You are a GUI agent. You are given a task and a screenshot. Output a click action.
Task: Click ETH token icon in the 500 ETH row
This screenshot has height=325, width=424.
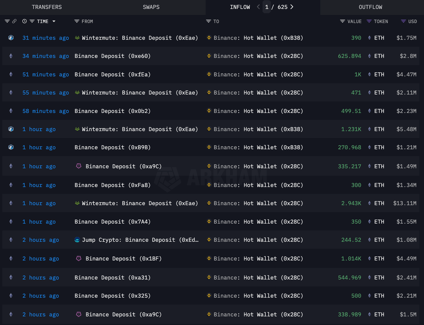(x=370, y=296)
